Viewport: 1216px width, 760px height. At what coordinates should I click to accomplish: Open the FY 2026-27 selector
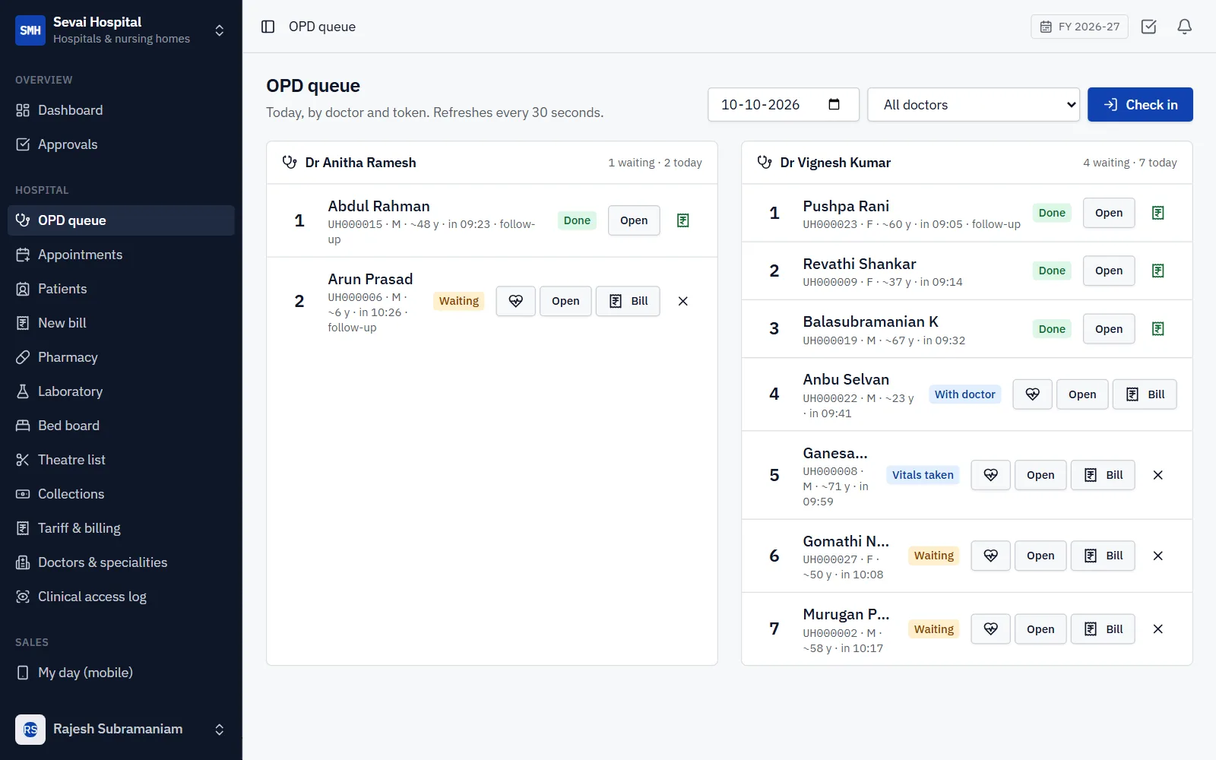tap(1079, 27)
